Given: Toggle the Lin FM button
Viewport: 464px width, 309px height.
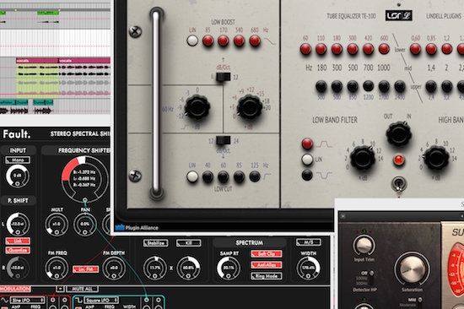Looking at the screenshot, I should (x=85, y=269).
